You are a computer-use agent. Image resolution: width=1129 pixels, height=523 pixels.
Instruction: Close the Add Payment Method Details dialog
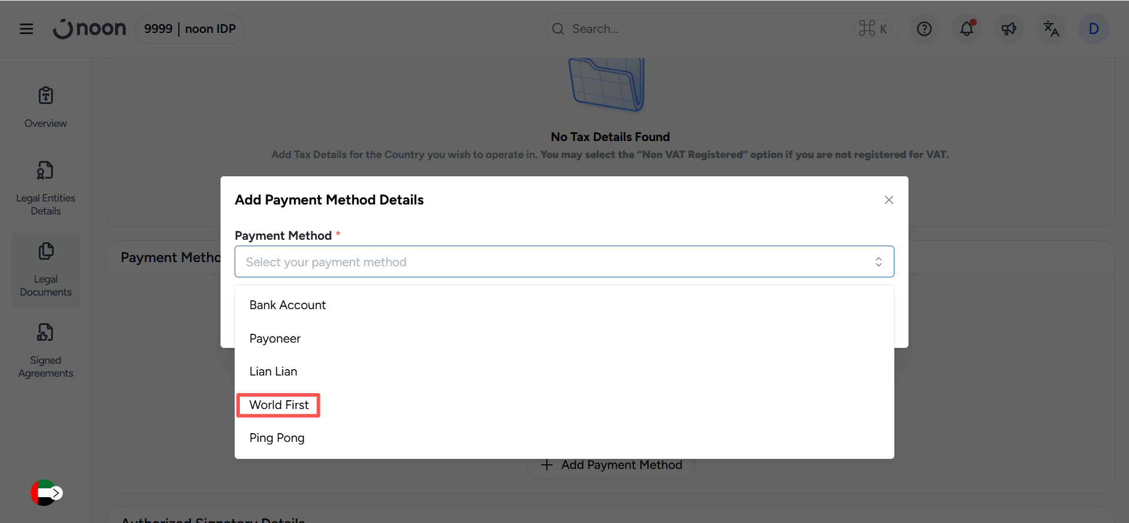coord(888,200)
